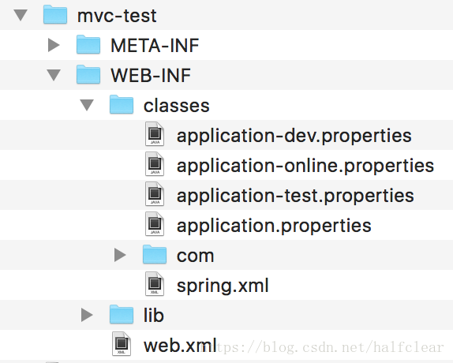The width and height of the screenshot is (453, 363).
Task: Click the mvc-test folder icon
Action: point(55,14)
